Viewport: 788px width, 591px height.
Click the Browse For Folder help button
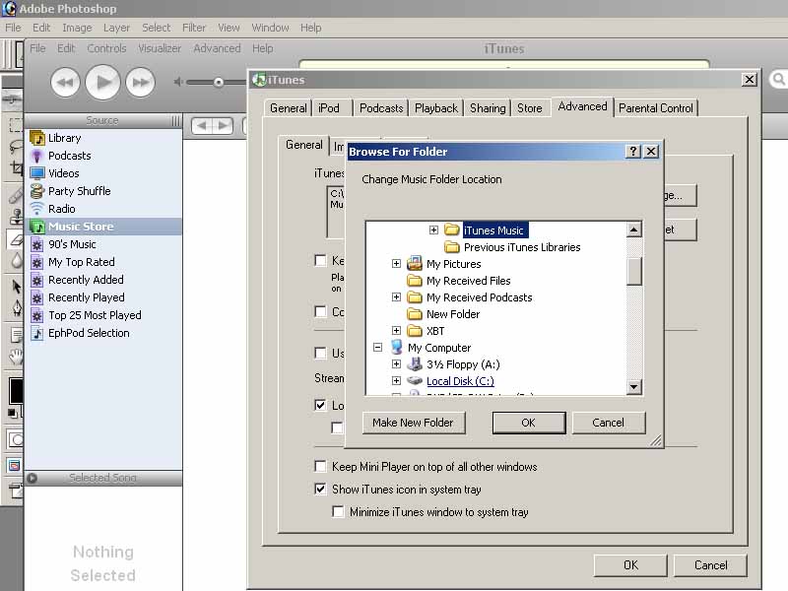pos(633,152)
